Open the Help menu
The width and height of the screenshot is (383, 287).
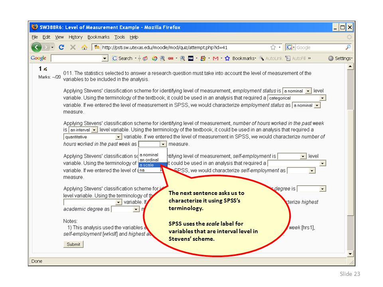click(134, 37)
